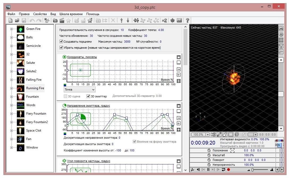Click Коэффициент темпа value 4.00

pyautogui.click(x=161, y=30)
